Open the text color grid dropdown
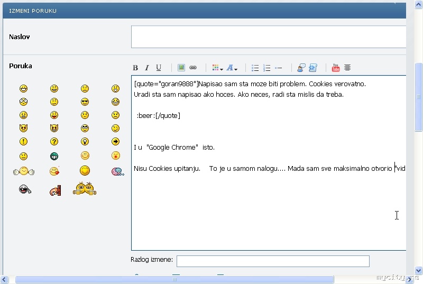 (x=217, y=68)
